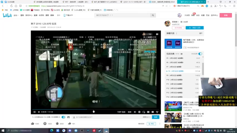Open the main site dropdown in header
Screen dimensions: 237x133
tap(16, 15)
